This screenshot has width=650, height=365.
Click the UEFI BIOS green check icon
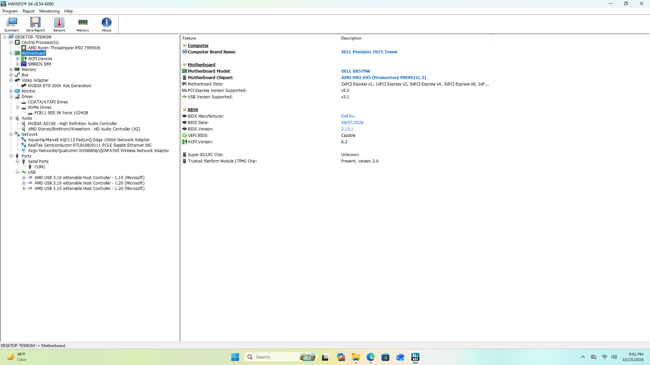click(x=185, y=136)
